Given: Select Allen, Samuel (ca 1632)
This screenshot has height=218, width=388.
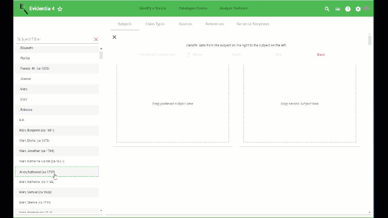Looking at the screenshot, I should point(57,192).
